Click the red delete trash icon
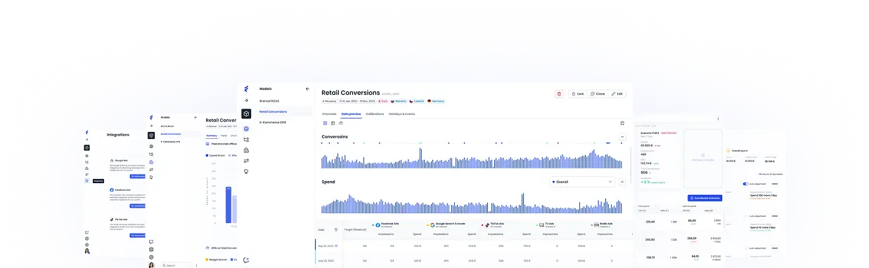 (559, 93)
